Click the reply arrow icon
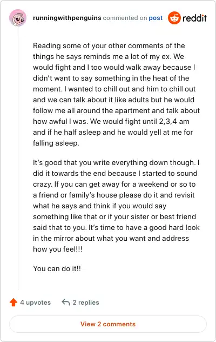Viewport: 216px width, 342px height. pyautogui.click(x=65, y=302)
